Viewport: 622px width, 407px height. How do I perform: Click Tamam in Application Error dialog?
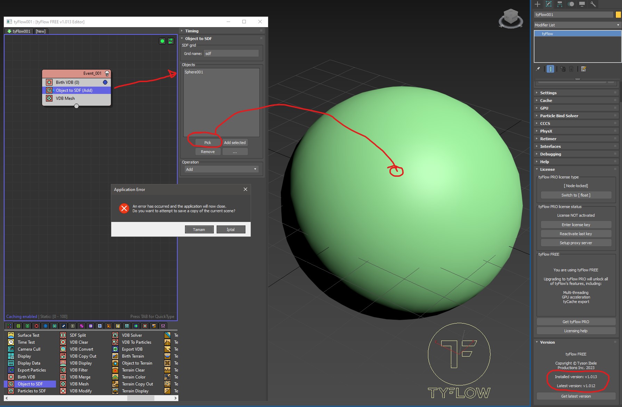pyautogui.click(x=199, y=230)
